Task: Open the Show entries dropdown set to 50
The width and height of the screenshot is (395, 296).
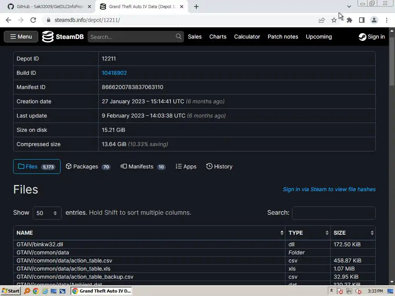Action: (47, 213)
